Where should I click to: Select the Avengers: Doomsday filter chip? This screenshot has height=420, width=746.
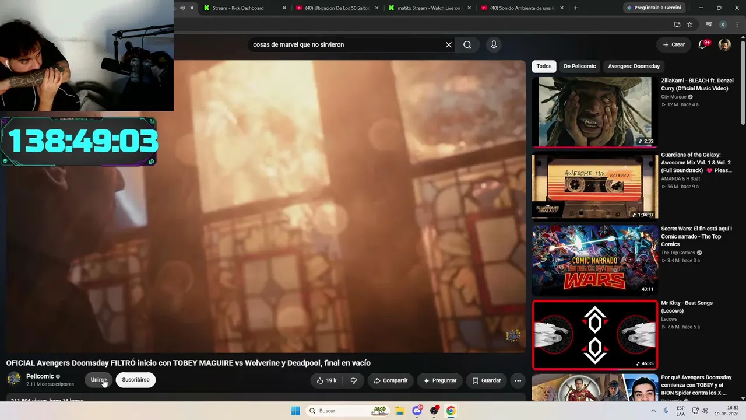tap(634, 66)
